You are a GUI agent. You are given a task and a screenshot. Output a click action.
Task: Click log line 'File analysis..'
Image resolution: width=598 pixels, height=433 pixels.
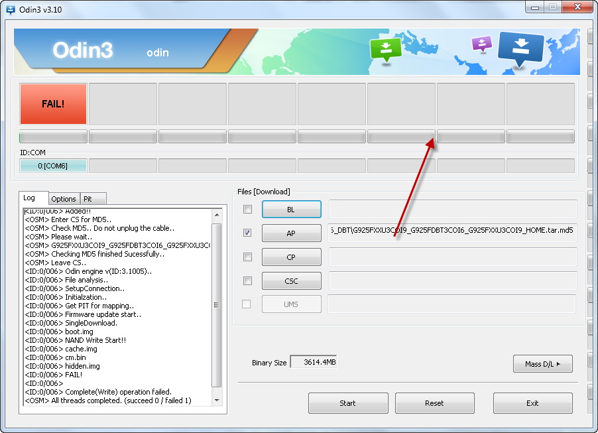click(66, 280)
